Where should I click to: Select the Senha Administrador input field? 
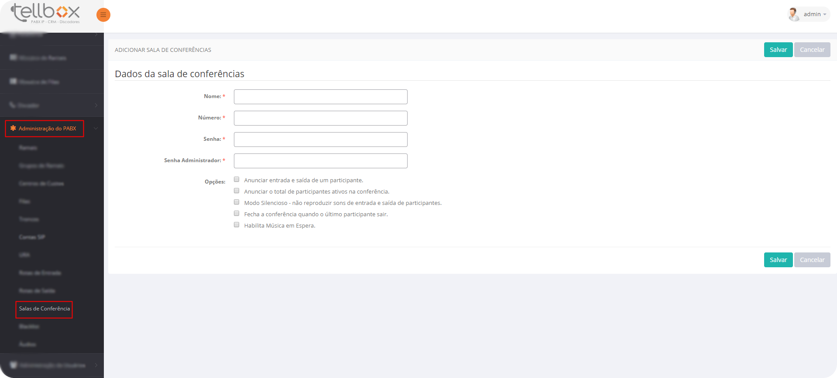click(x=320, y=161)
